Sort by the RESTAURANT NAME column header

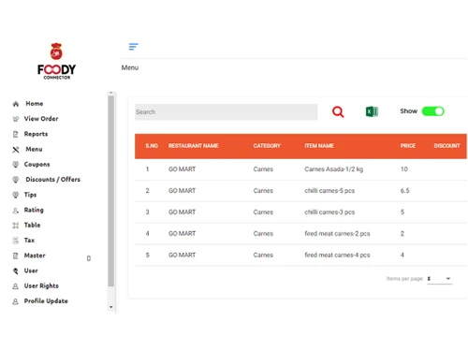pyautogui.click(x=194, y=146)
